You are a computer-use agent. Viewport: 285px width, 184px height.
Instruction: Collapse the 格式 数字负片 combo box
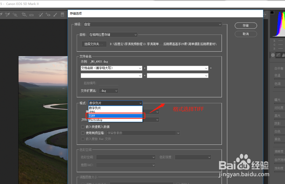(x=116, y=103)
